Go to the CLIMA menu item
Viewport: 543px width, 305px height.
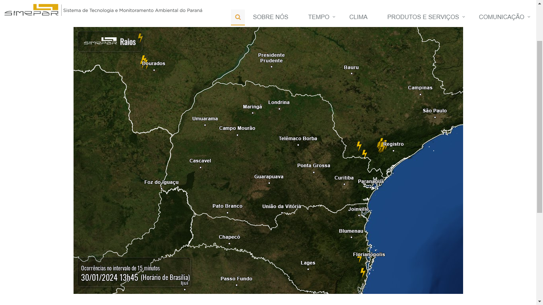[358, 17]
